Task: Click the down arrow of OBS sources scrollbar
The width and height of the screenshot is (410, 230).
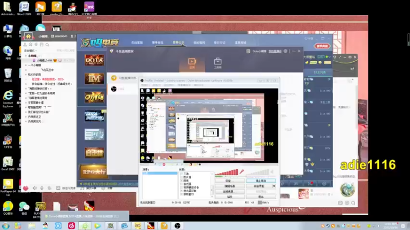Action: click(x=212, y=197)
